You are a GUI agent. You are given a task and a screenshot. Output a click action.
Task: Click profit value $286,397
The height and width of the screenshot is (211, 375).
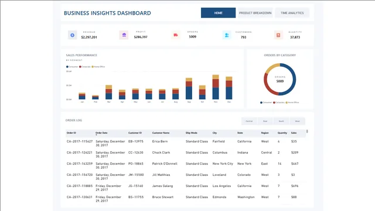pyautogui.click(x=141, y=37)
